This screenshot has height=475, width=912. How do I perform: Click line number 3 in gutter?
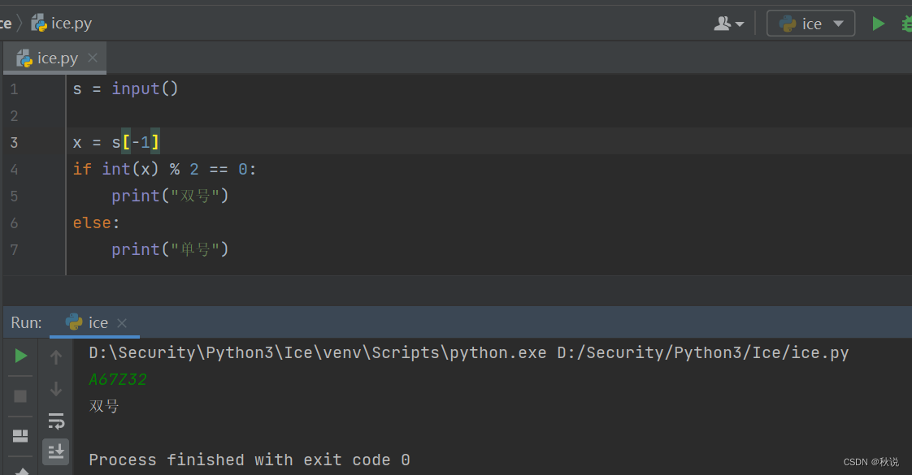(x=14, y=143)
